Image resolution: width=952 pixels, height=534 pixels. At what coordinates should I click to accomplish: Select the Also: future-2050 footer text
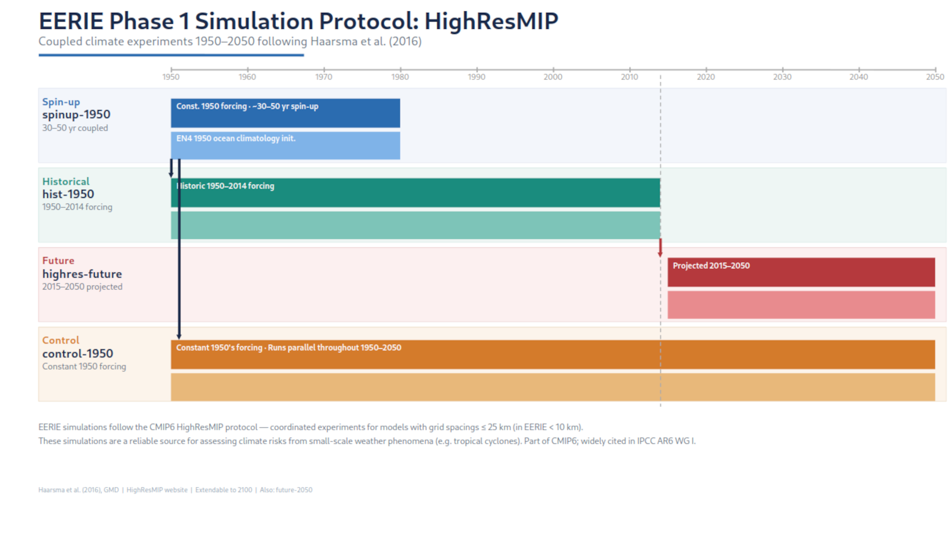pos(286,490)
